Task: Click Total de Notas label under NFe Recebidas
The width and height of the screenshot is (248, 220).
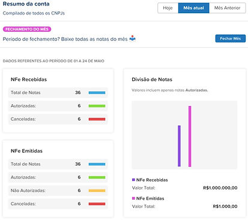Action: pos(26,92)
